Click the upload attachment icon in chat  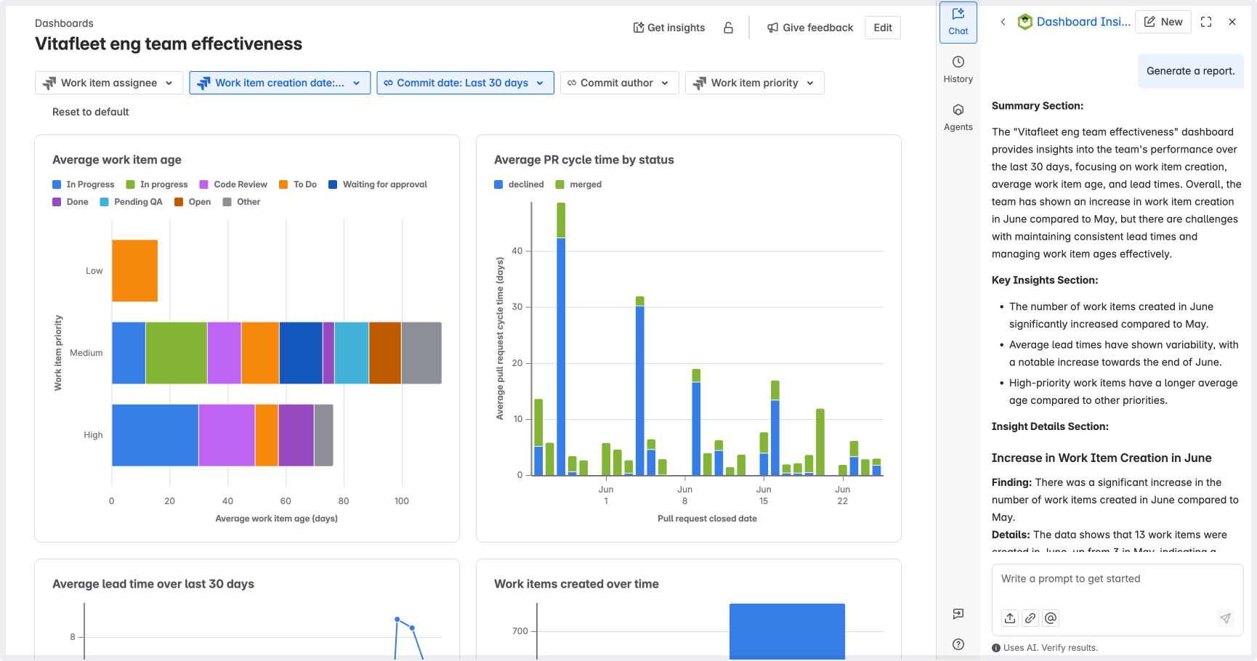tap(1010, 618)
